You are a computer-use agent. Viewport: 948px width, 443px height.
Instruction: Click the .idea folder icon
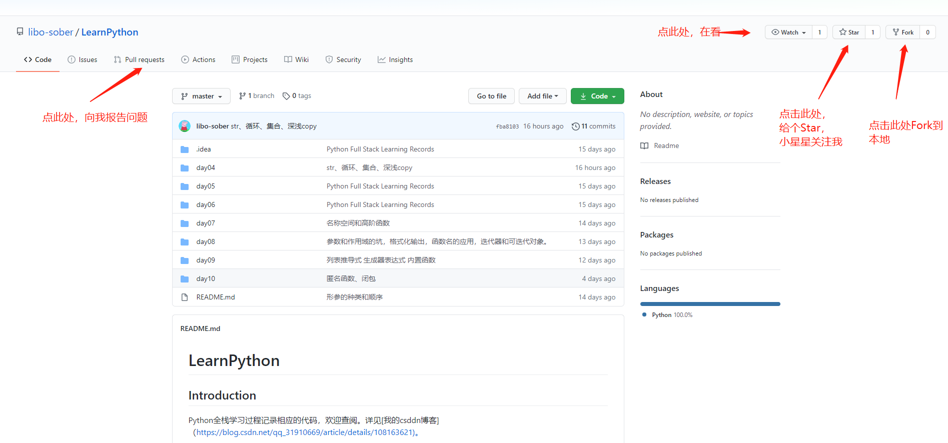coord(185,149)
